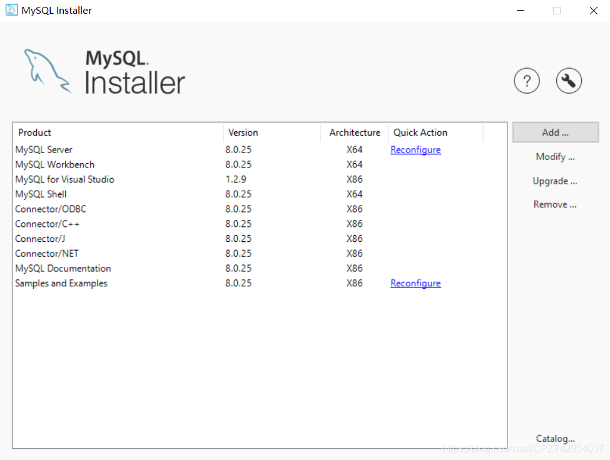The height and width of the screenshot is (460, 610).
Task: Click Reconfigure for MySQL Server
Action: click(415, 150)
